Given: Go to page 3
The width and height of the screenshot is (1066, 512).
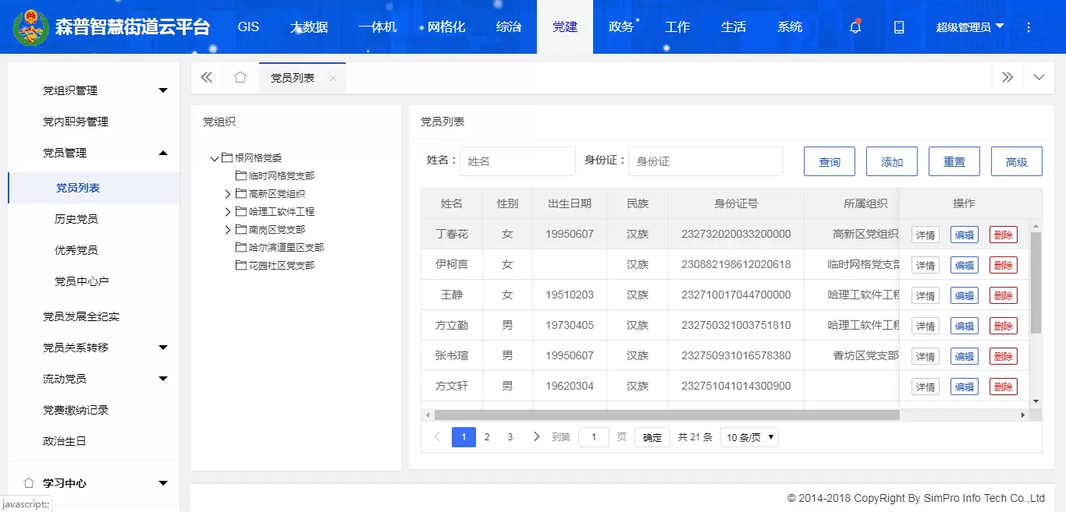Looking at the screenshot, I should pyautogui.click(x=510, y=437).
